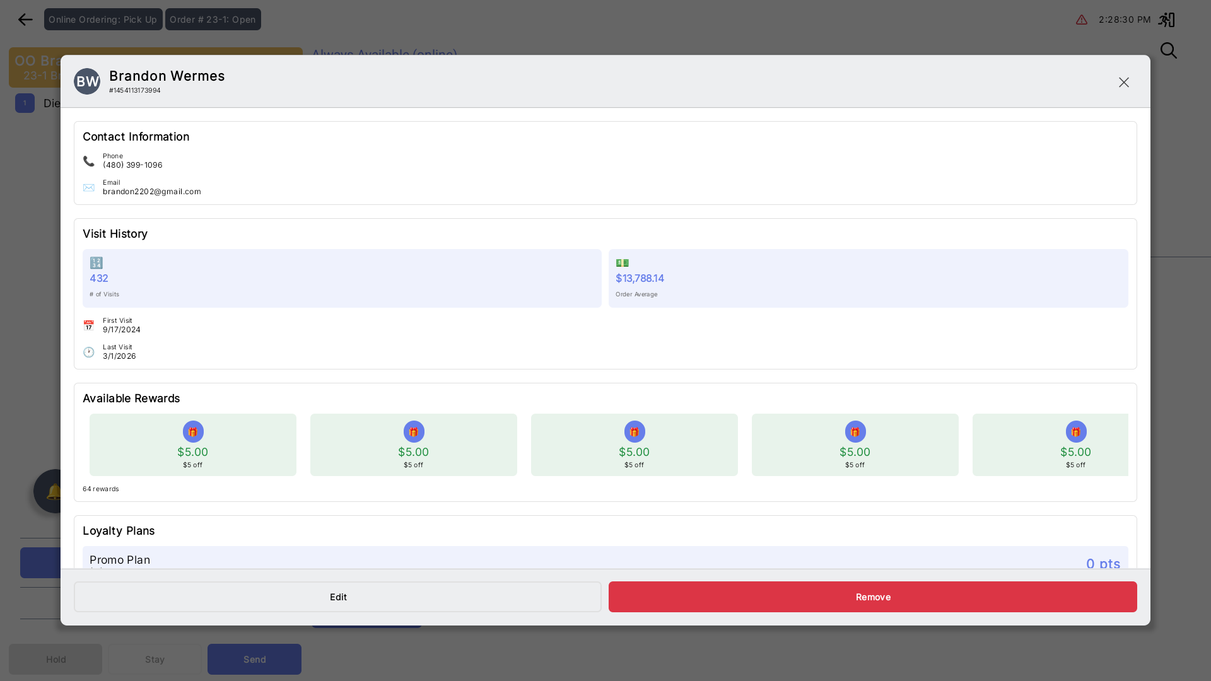Click the Order # 23-1: Open tag
This screenshot has height=681, width=1211.
pos(213,20)
